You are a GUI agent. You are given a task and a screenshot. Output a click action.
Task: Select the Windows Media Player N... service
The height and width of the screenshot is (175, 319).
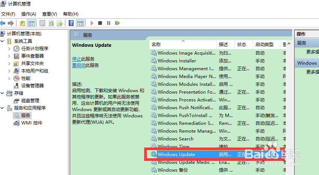(218, 77)
